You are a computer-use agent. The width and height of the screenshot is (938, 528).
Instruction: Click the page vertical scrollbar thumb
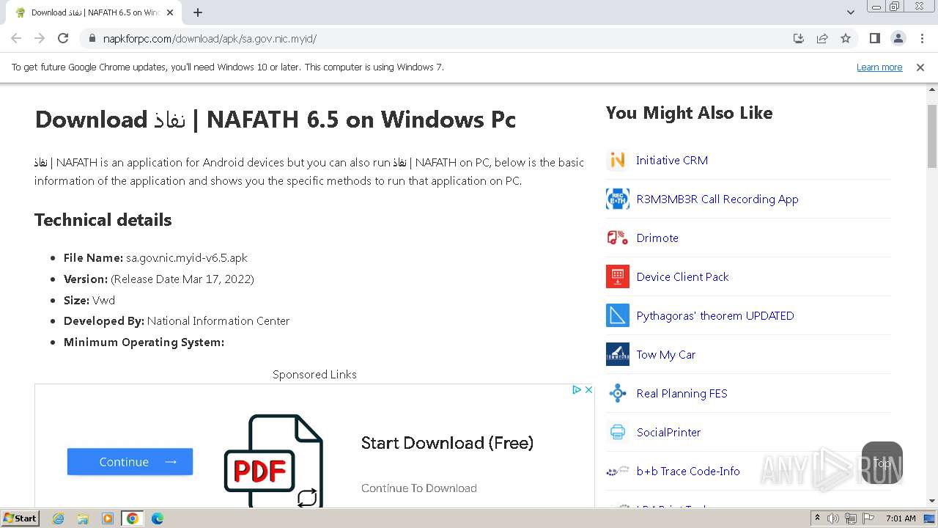pyautogui.click(x=932, y=136)
